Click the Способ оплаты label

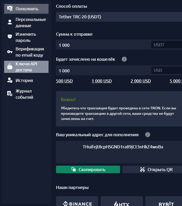72,6
